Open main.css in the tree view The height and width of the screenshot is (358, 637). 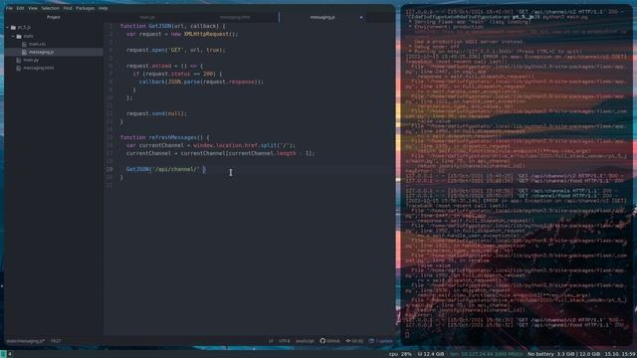(x=37, y=44)
